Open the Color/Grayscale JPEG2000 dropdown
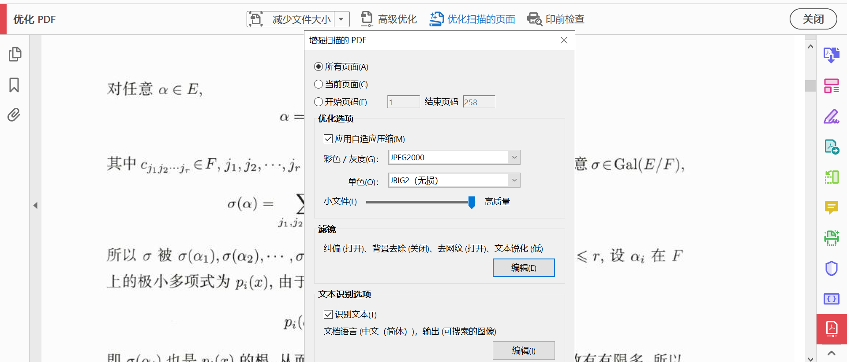This screenshot has height=362, width=847. (454, 157)
